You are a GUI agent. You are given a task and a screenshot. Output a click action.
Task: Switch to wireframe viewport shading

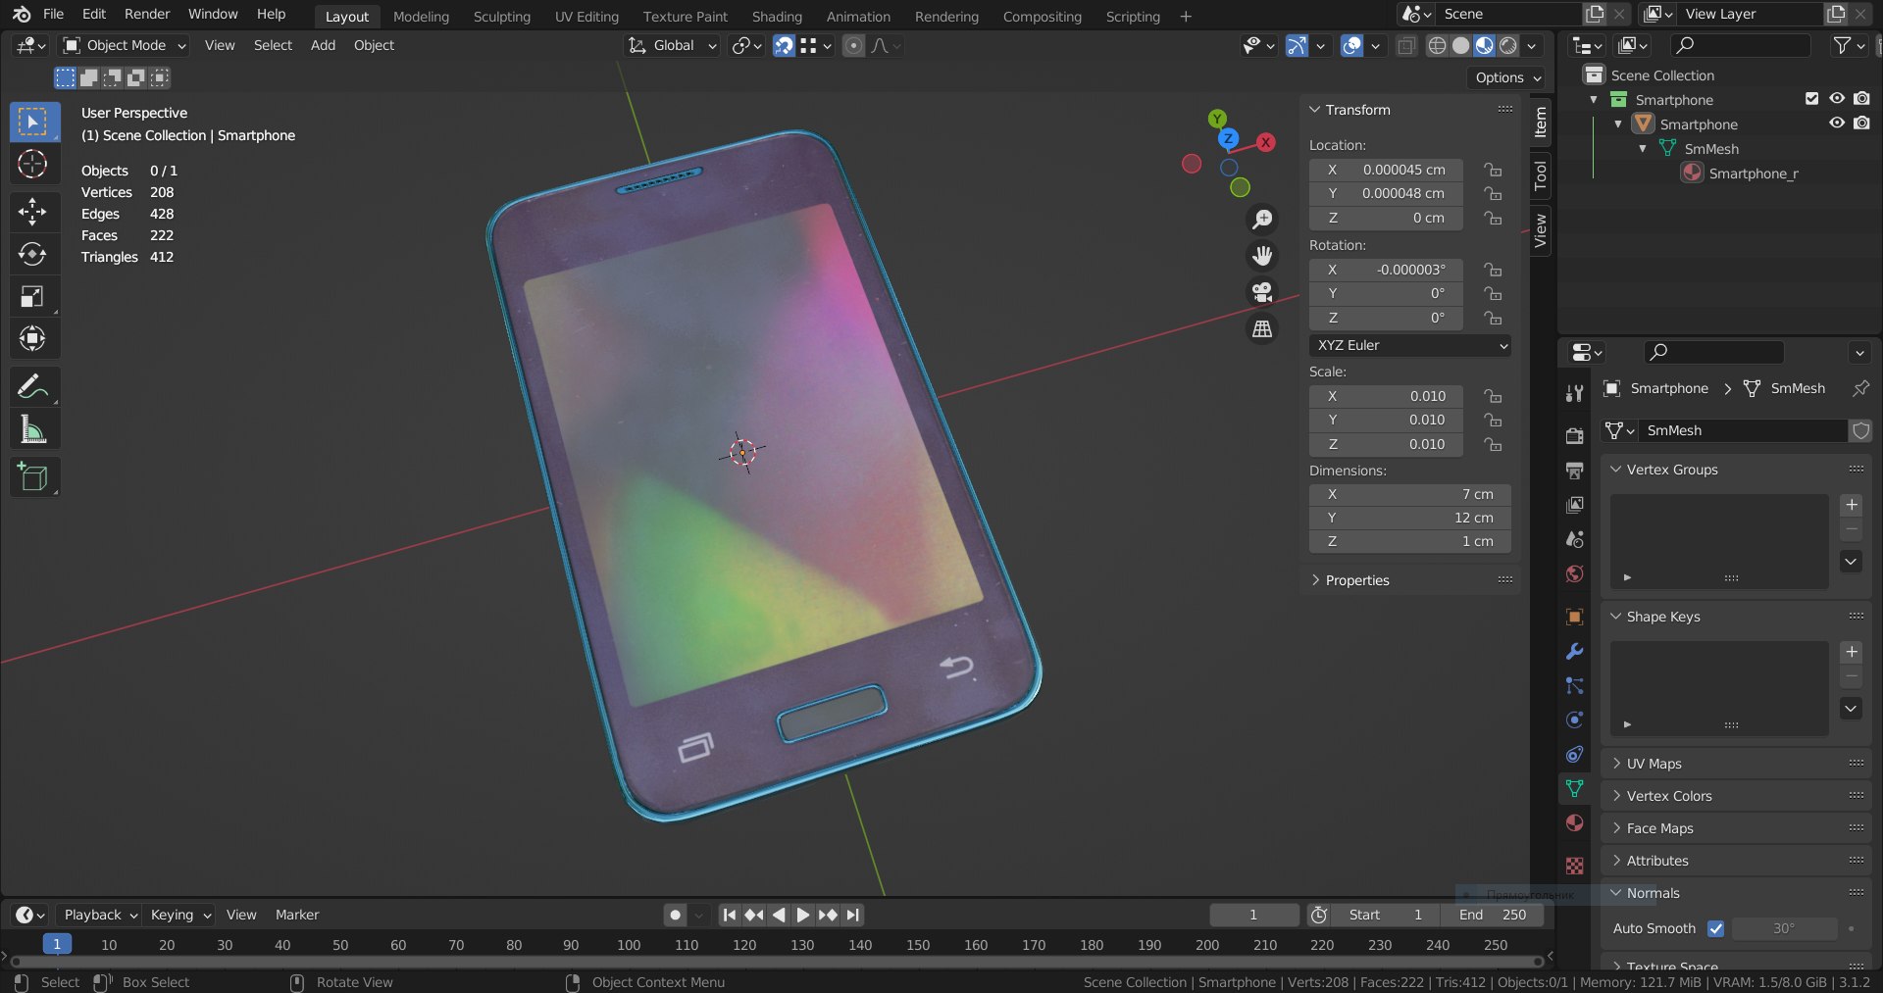pyautogui.click(x=1437, y=45)
